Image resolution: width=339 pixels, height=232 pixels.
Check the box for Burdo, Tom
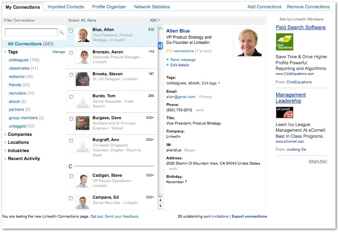71,97
